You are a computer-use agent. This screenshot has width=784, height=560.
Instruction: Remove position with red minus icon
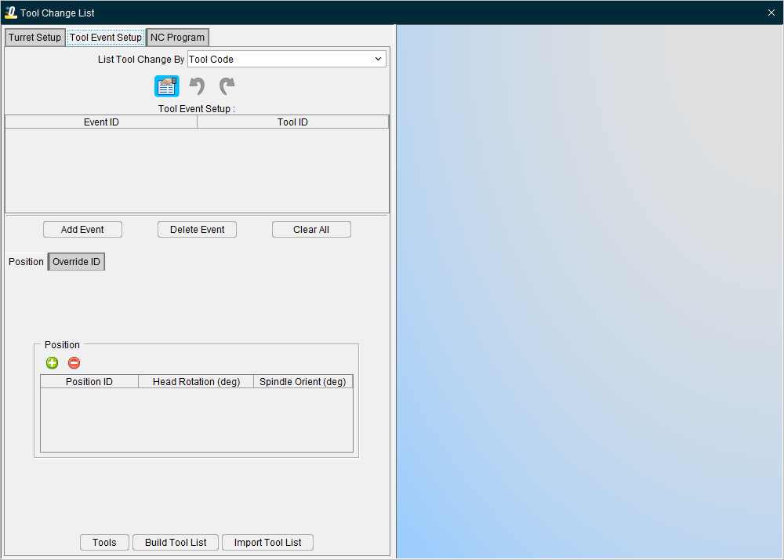(x=74, y=363)
